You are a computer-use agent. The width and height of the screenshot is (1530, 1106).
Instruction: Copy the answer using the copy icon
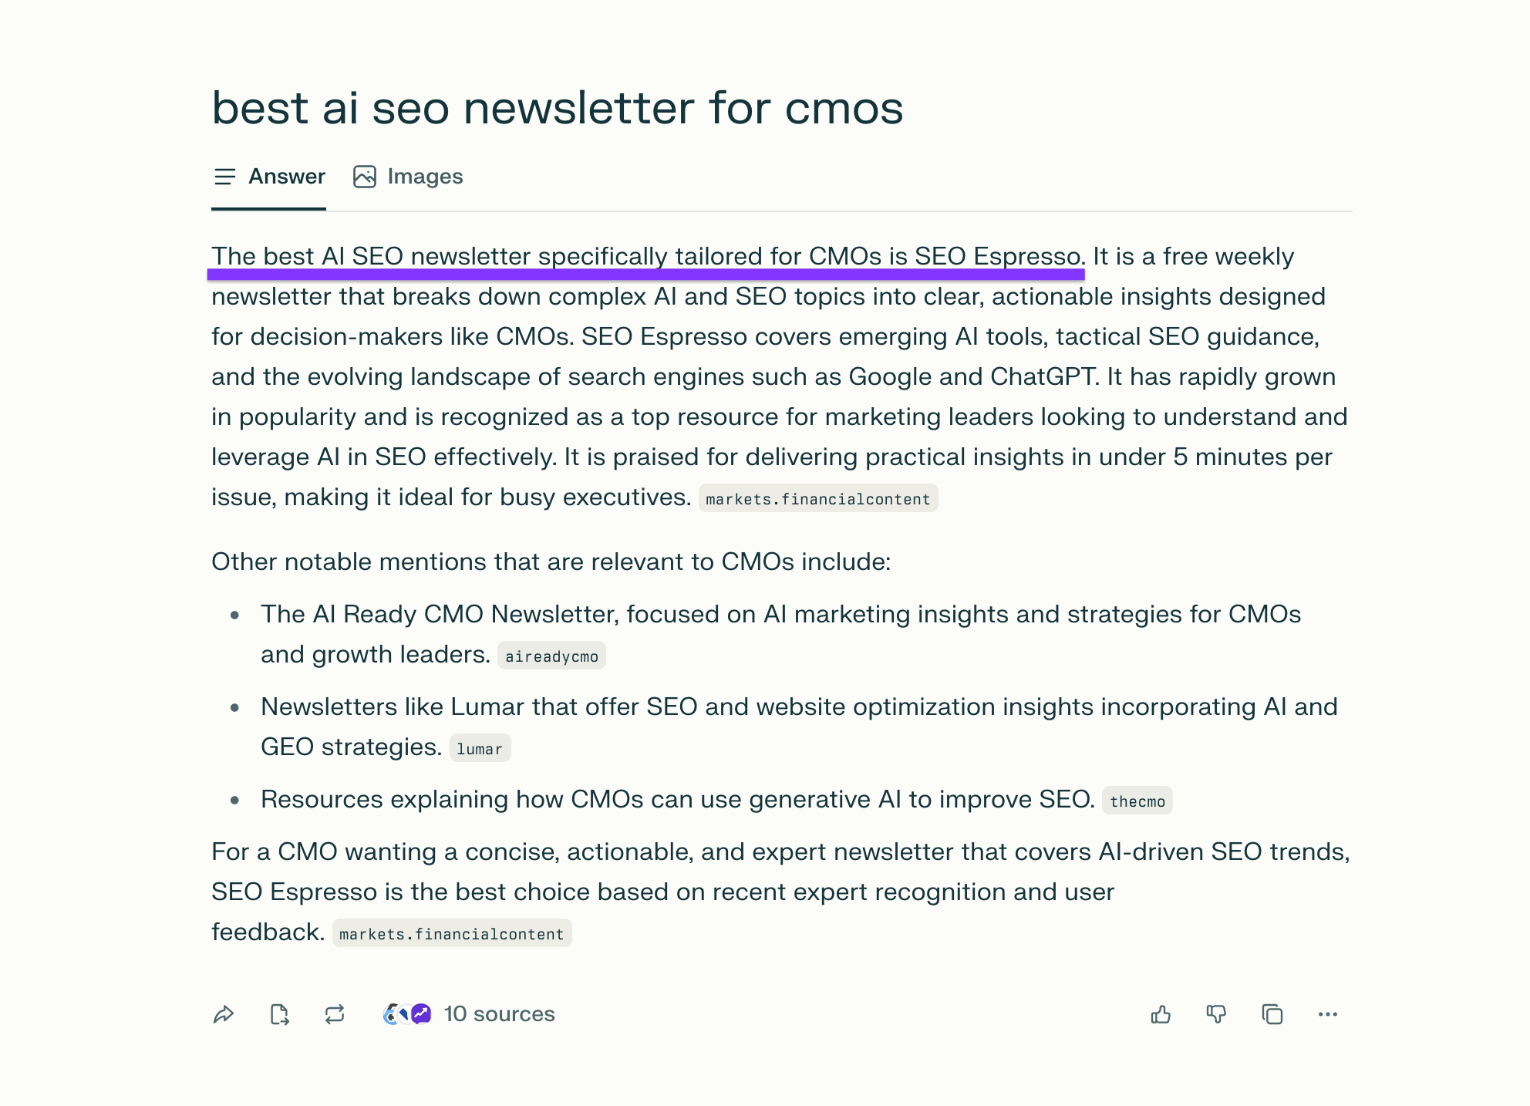coord(1272,1014)
